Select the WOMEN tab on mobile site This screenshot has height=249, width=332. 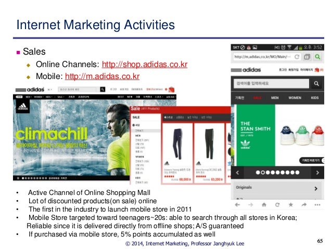[295, 98]
